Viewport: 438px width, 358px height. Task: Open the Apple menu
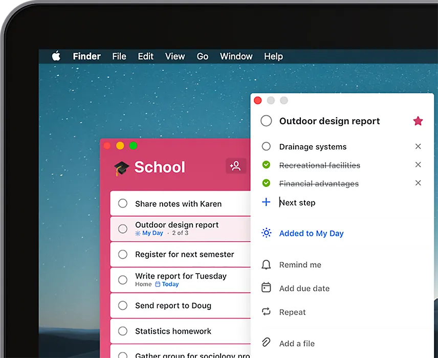click(x=56, y=56)
